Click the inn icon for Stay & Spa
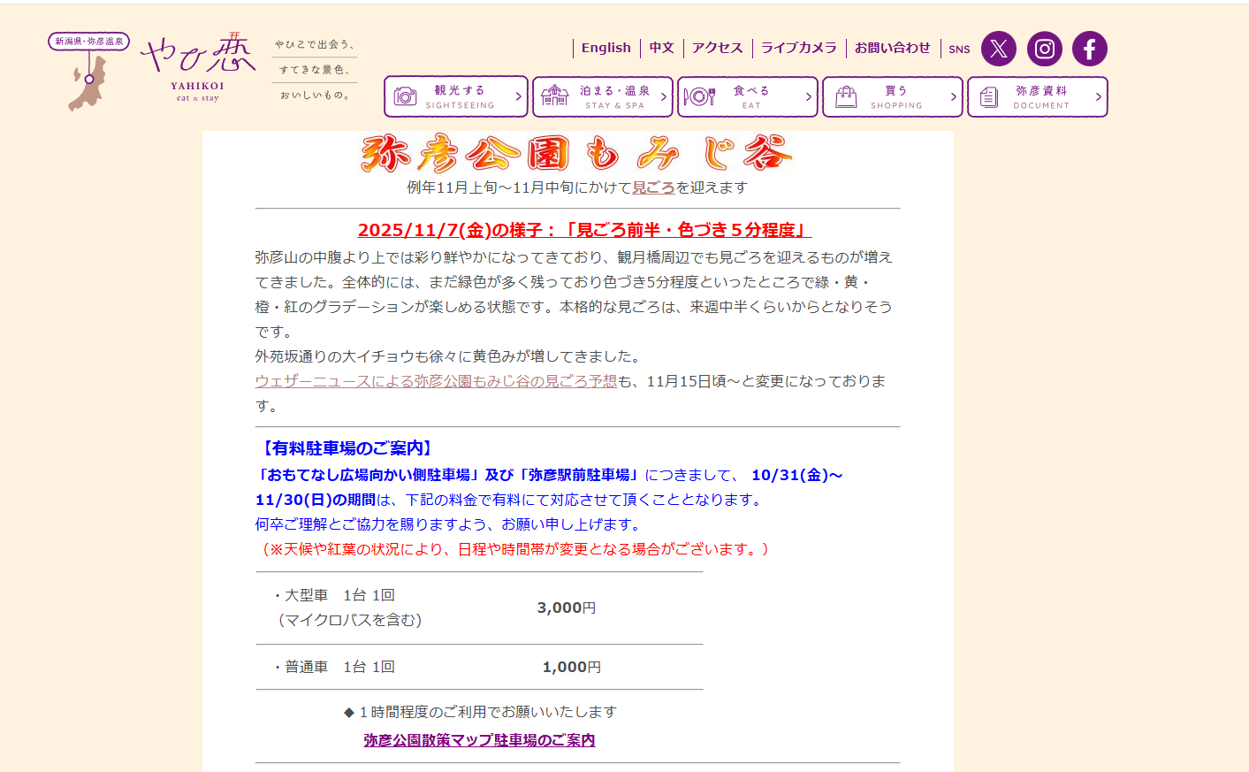This screenshot has width=1249, height=772. tap(554, 96)
